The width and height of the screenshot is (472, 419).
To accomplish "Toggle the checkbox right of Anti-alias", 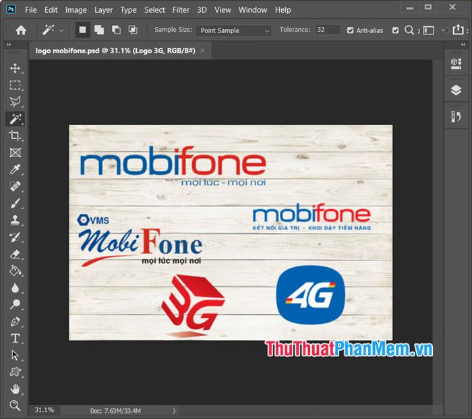I will 396,30.
